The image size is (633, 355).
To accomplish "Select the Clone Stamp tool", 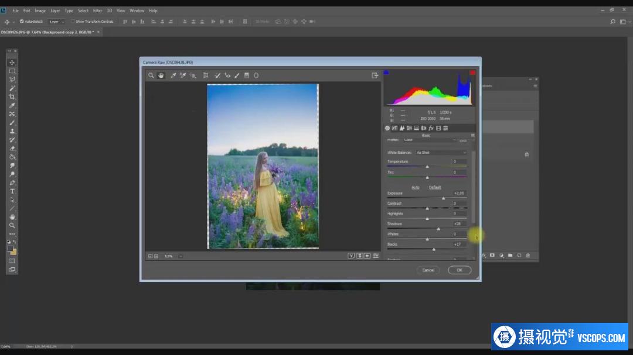I will point(12,132).
